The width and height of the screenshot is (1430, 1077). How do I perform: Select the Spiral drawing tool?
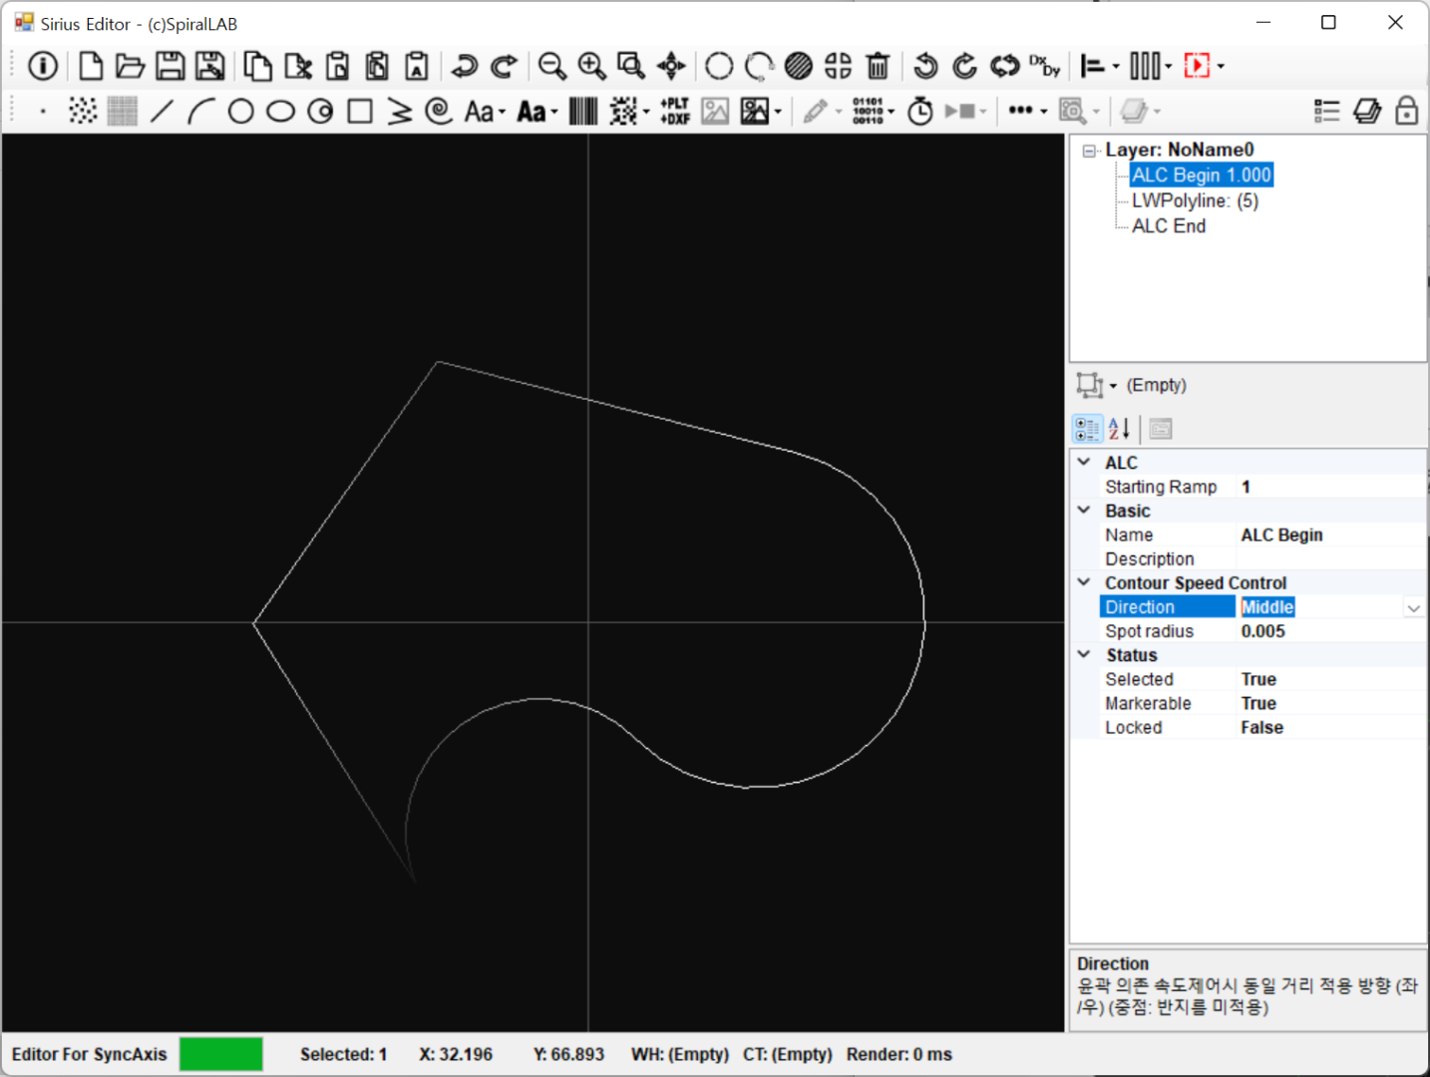[439, 111]
